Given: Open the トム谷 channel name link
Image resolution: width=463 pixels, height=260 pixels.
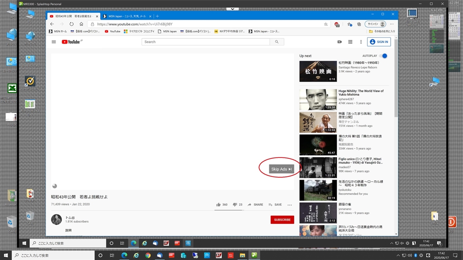Looking at the screenshot, I should click(70, 218).
